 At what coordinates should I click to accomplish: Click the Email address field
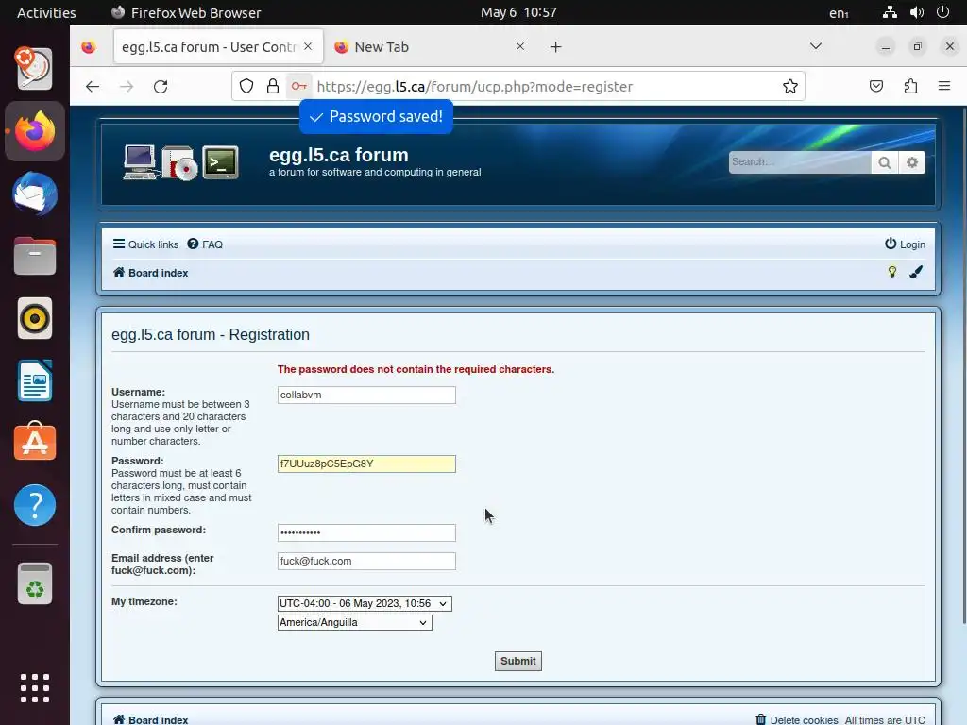point(366,561)
